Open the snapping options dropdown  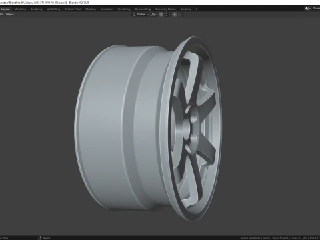pyautogui.click(x=167, y=15)
